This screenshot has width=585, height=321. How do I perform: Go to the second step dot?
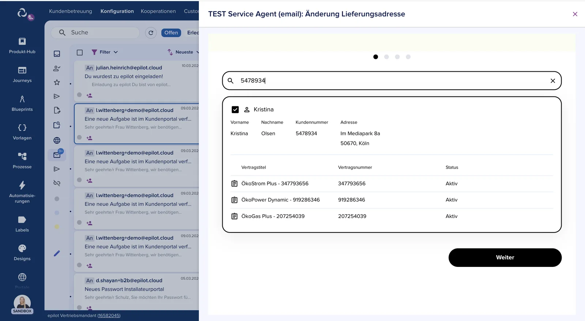(x=386, y=57)
